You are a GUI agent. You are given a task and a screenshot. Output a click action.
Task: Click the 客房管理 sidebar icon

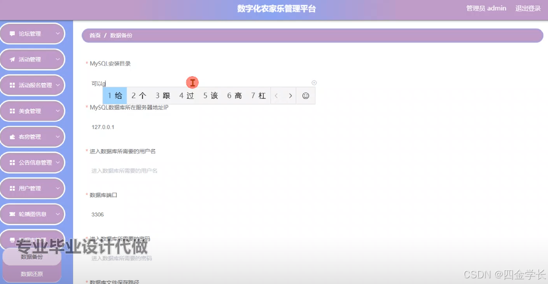12,136
